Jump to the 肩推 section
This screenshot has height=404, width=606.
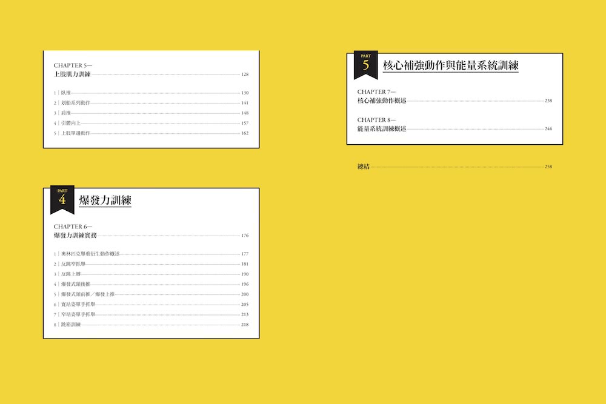(66, 113)
